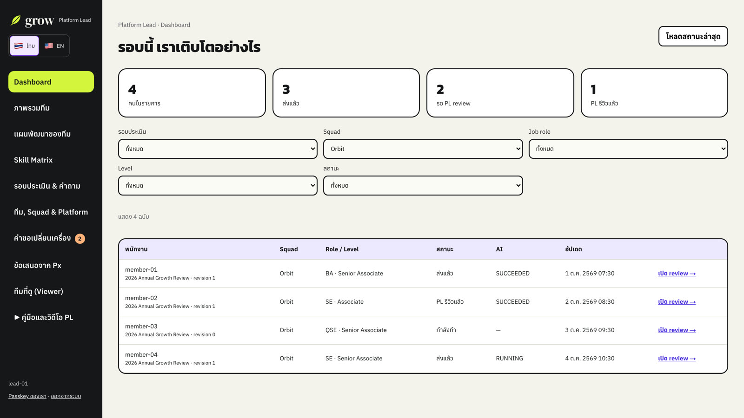The width and height of the screenshot is (744, 418).
Task: Click the พนักงาน column header
Action: click(136, 249)
